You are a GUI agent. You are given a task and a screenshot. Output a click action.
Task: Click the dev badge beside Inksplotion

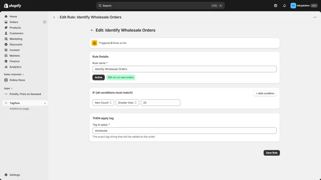314,6
